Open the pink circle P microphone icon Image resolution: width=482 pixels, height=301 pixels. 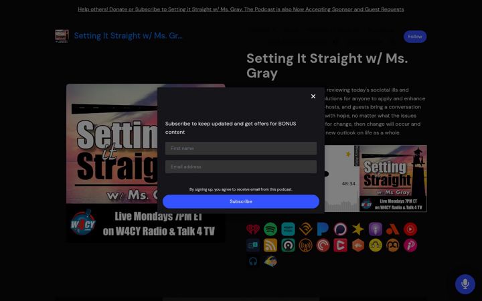pos(410,245)
